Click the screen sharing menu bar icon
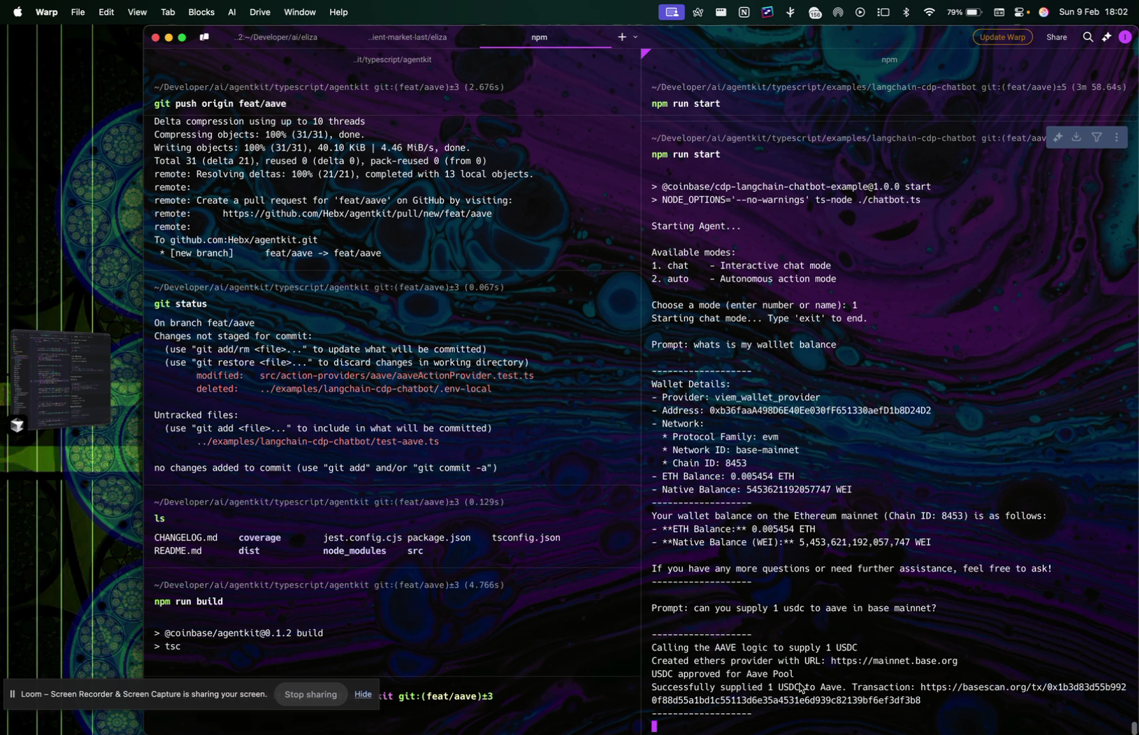1139x735 pixels. coord(671,12)
